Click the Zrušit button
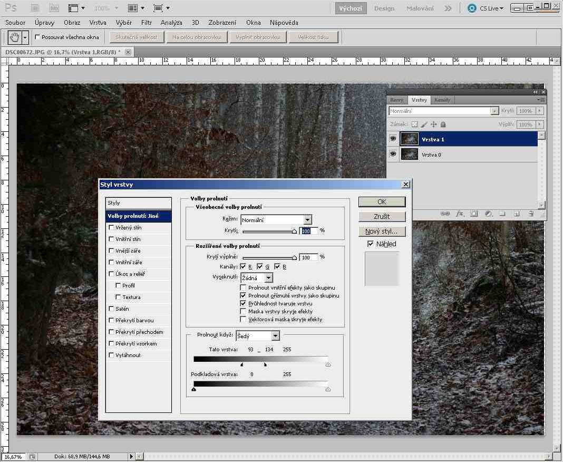Image resolution: width=563 pixels, height=462 pixels. coord(382,217)
